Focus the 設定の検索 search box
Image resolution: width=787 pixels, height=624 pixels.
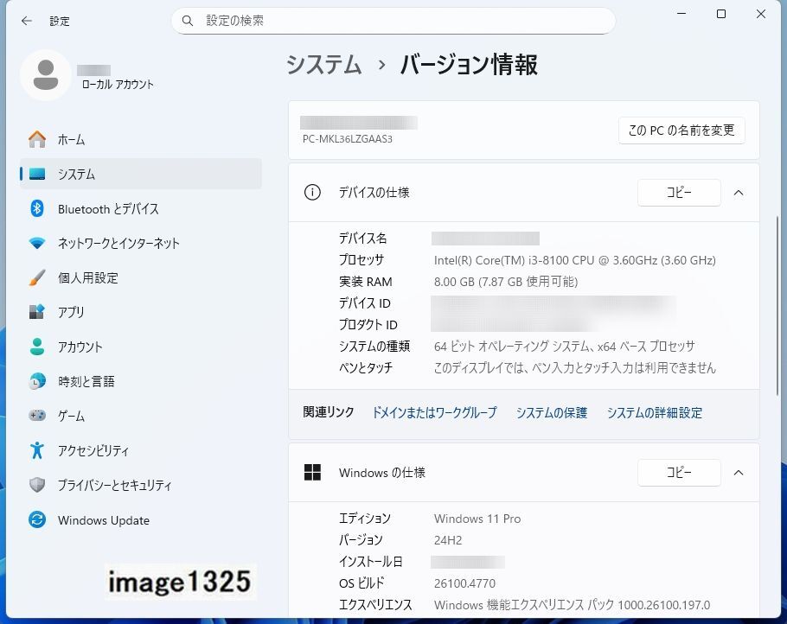click(x=393, y=21)
